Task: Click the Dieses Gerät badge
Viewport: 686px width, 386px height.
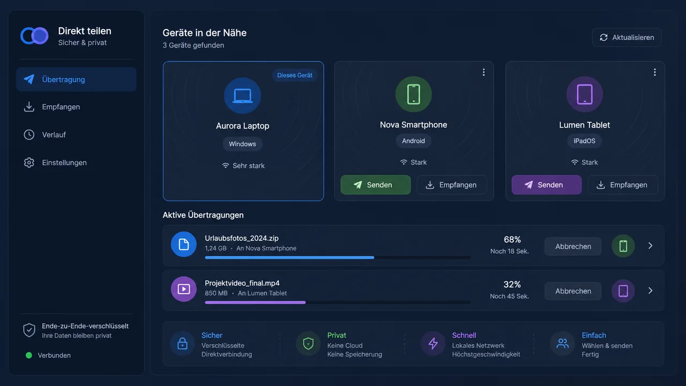Action: [x=295, y=76]
